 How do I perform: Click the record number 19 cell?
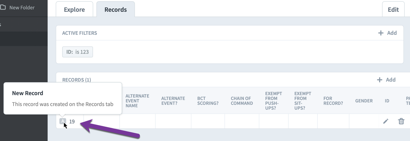coord(72,121)
